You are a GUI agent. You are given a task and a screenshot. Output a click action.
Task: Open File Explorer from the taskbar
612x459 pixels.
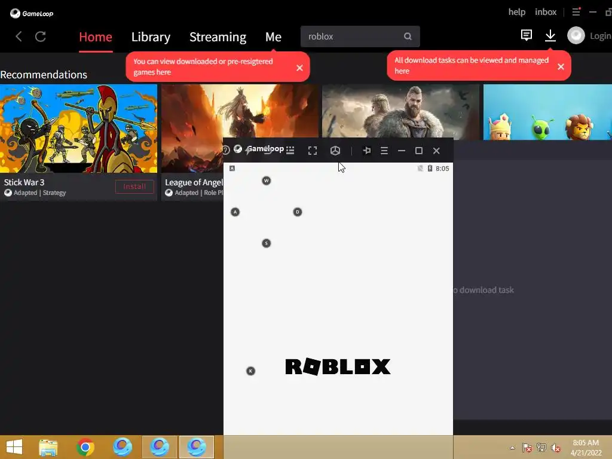(48, 447)
